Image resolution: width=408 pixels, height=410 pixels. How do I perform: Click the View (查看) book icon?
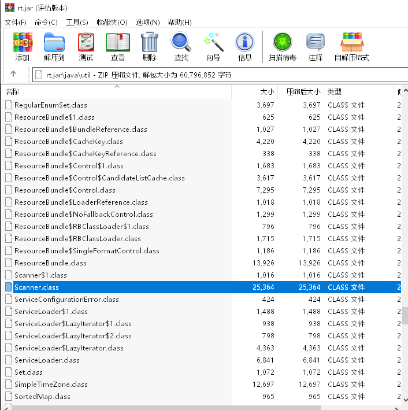click(118, 42)
